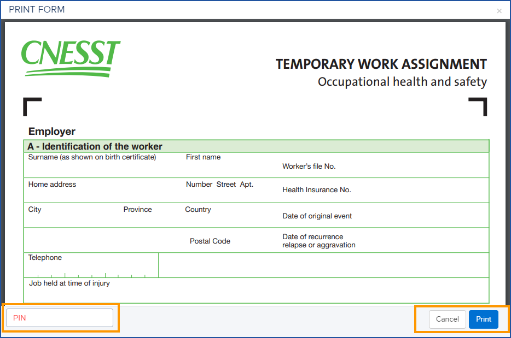Click the PIN input field
Screen dimensions: 511x338
[59, 318]
